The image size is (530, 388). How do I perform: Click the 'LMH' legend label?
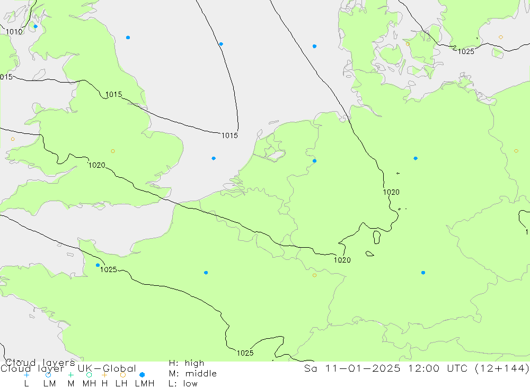click(145, 384)
